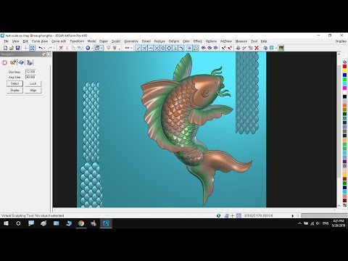
Task: Open the View menu
Action: click(15, 41)
